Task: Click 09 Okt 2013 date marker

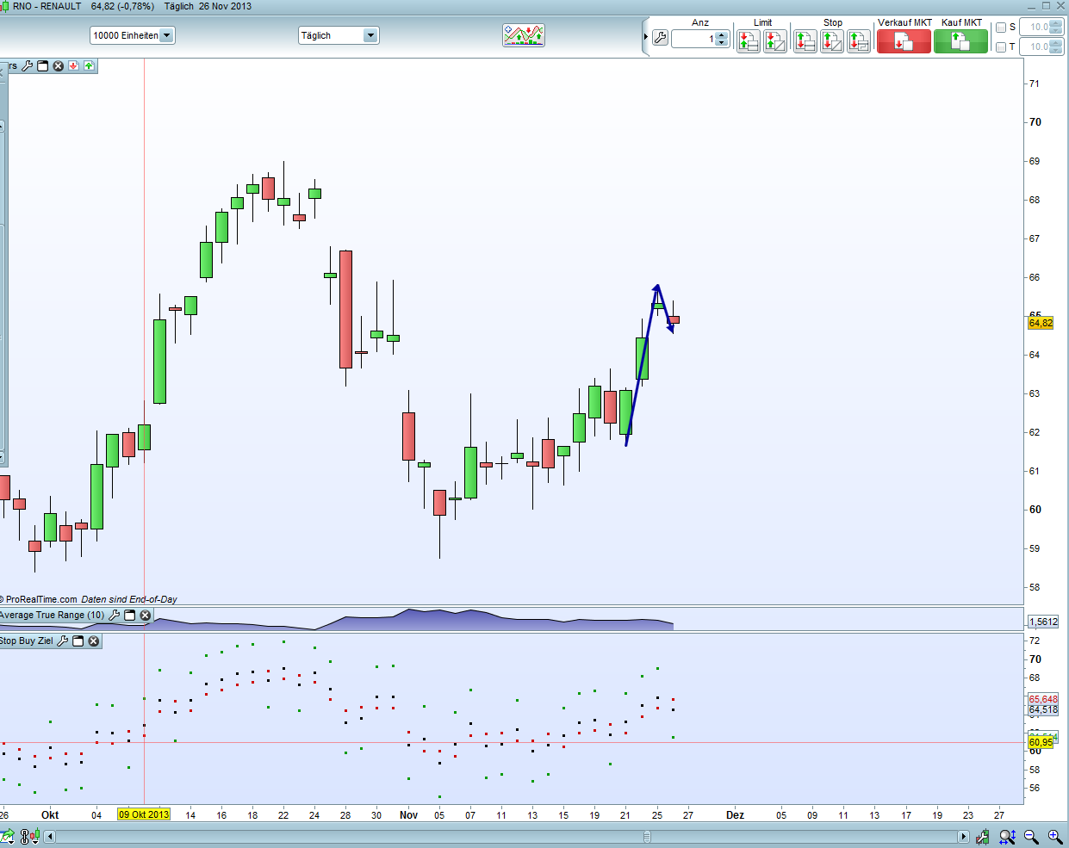Action: [x=144, y=814]
